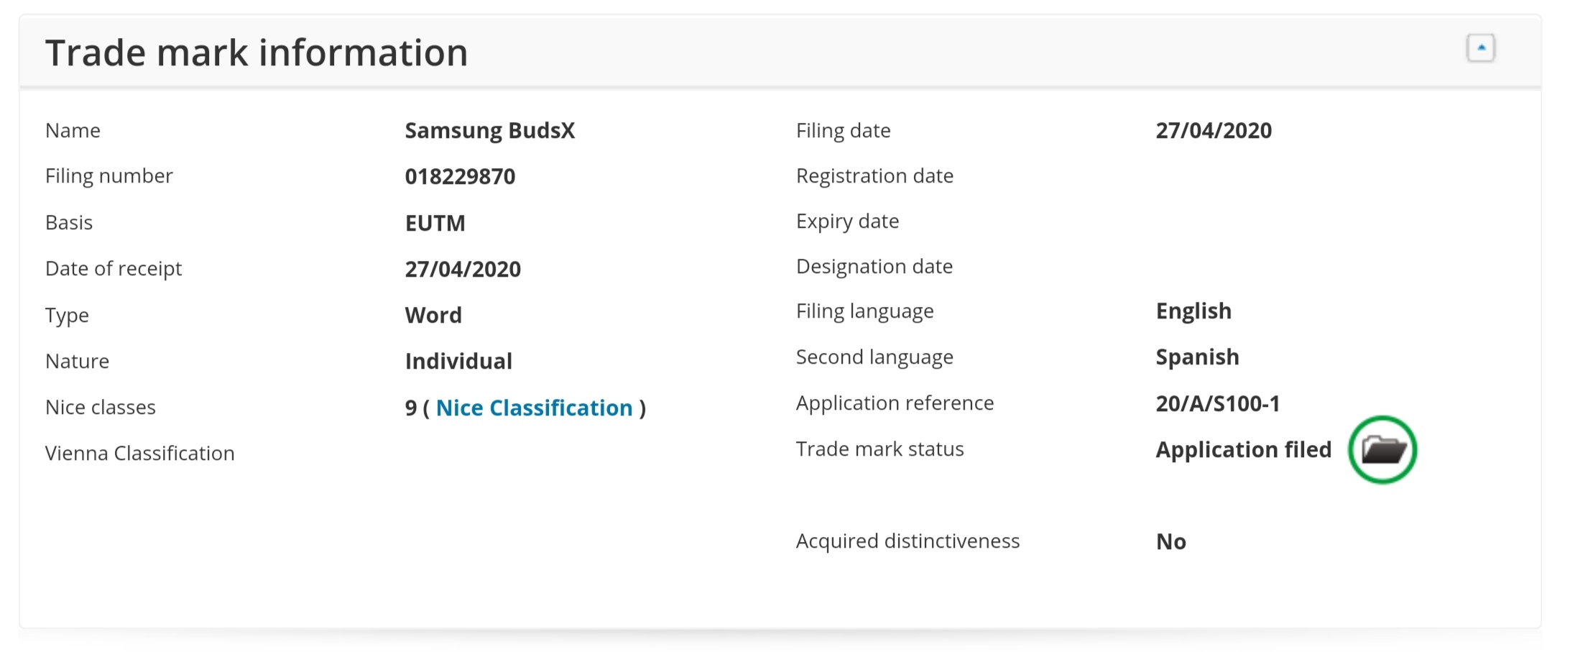The image size is (1580, 652).
Task: Open the Nice Classification link
Action: tap(534, 408)
